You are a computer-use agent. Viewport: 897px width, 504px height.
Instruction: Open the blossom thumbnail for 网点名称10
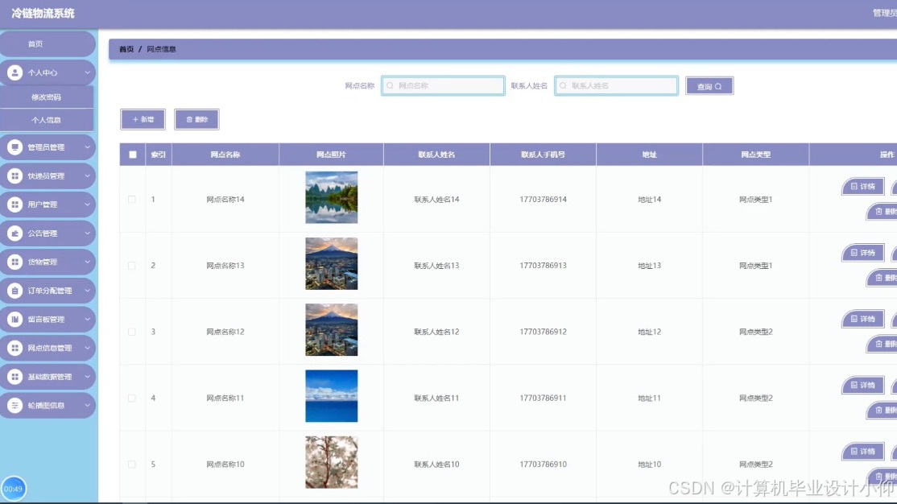(x=331, y=462)
